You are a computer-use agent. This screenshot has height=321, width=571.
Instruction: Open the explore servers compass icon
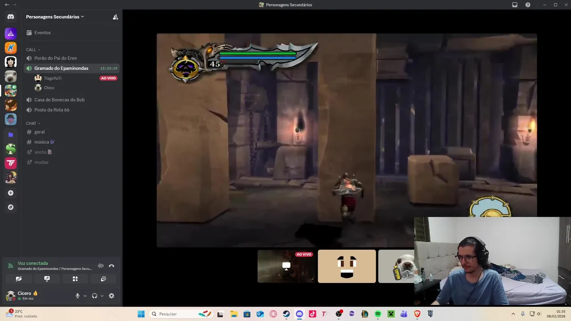click(x=11, y=207)
